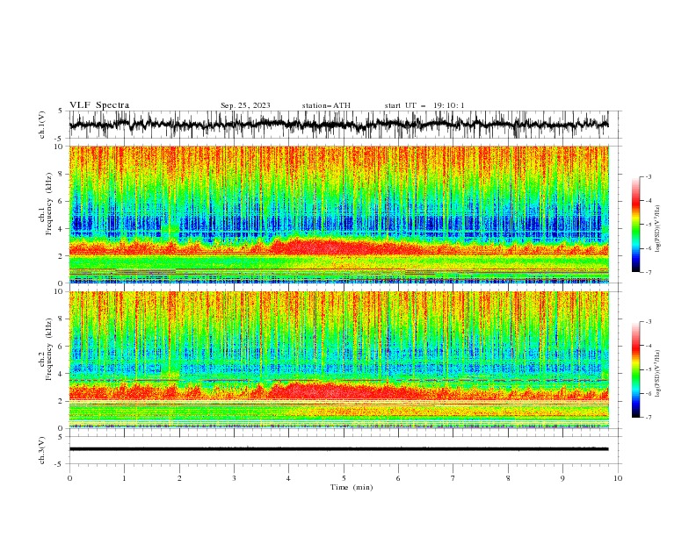Click the time axis tick label "4"
Screen dimensions: 696x537
click(288, 478)
